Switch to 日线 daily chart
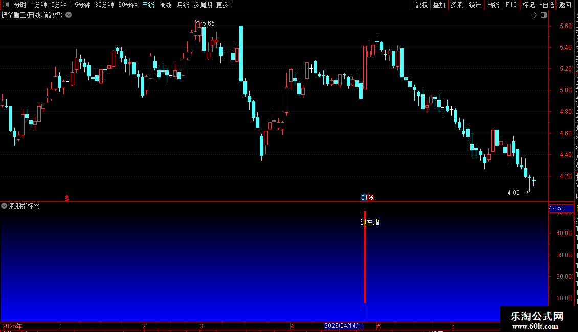578x332 pixels. [148, 5]
